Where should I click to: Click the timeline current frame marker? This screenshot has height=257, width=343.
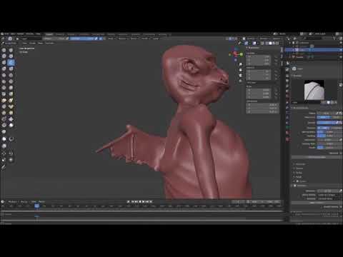[36, 206]
